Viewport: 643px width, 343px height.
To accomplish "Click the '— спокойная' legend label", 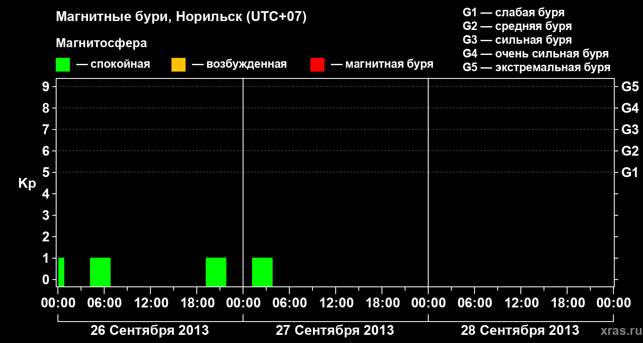I will coord(113,64).
